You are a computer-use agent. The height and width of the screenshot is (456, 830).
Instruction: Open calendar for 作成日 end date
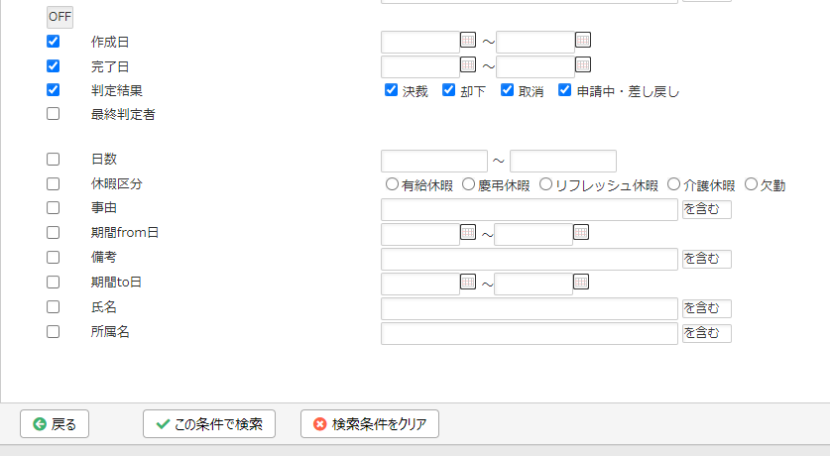click(x=583, y=40)
